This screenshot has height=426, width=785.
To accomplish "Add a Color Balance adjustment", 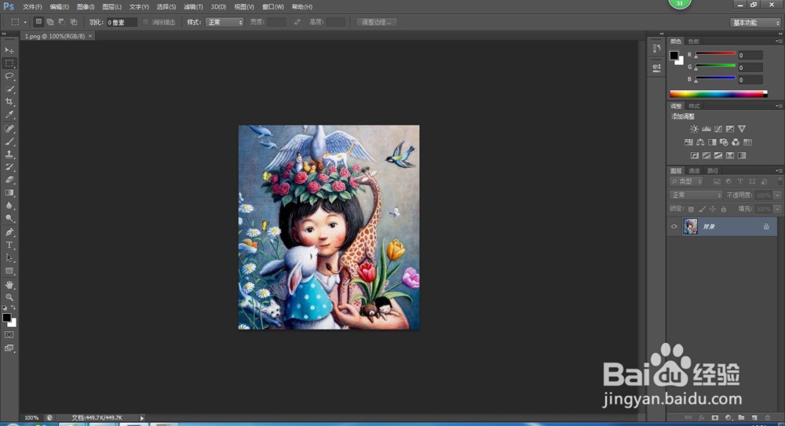I will (700, 142).
